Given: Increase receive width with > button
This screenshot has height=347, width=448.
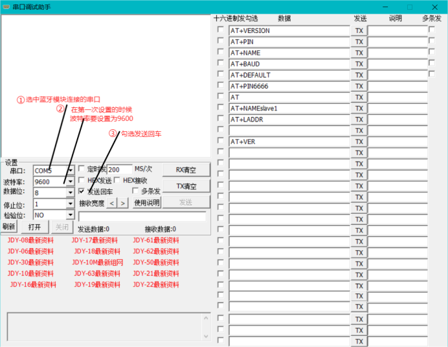Looking at the screenshot, I should coord(123,204).
